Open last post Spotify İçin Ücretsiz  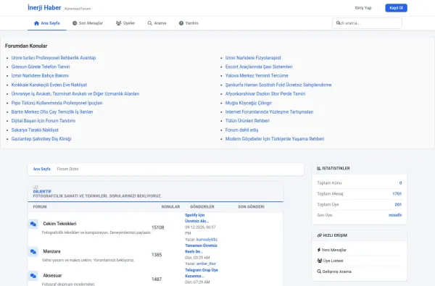(196, 218)
